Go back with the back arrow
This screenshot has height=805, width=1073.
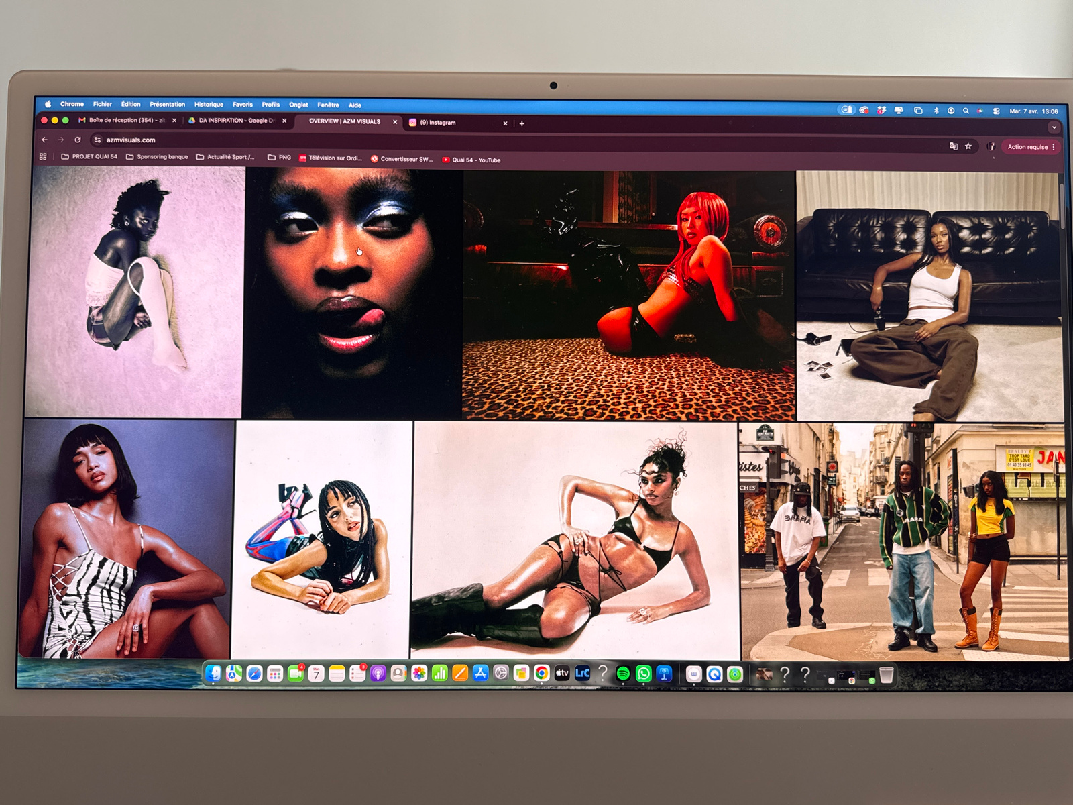click(x=44, y=140)
